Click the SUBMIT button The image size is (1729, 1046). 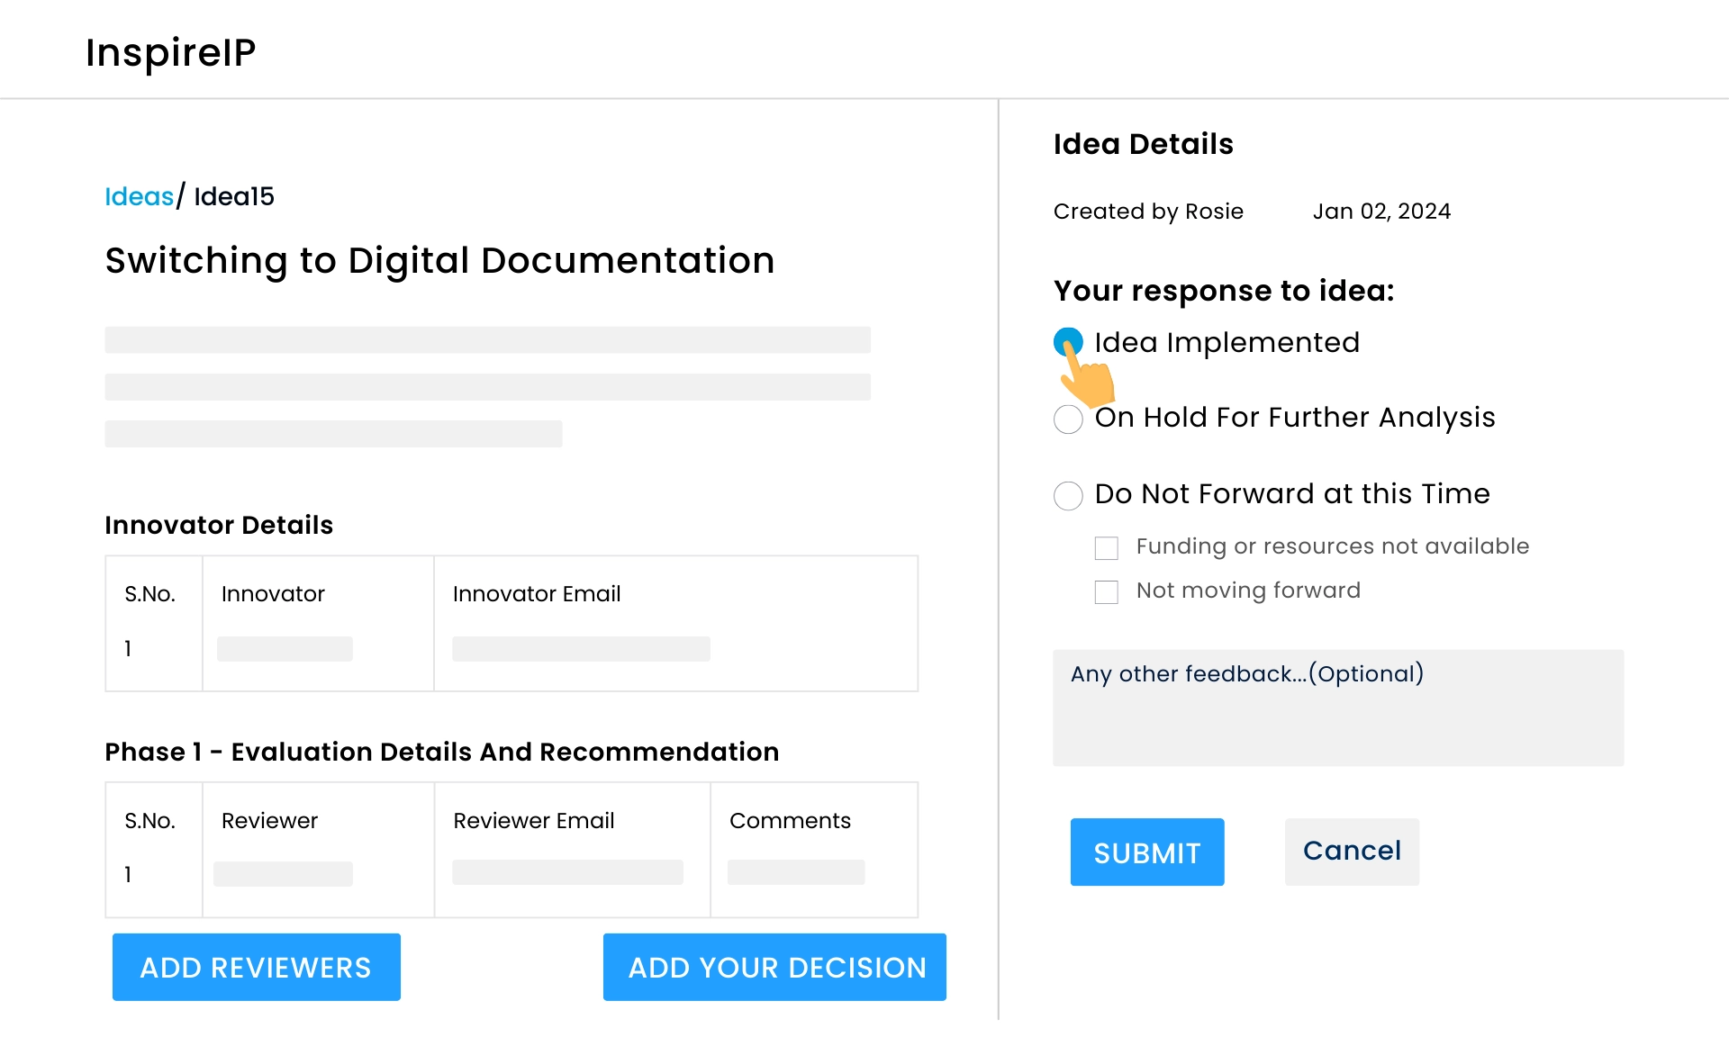pos(1146,852)
